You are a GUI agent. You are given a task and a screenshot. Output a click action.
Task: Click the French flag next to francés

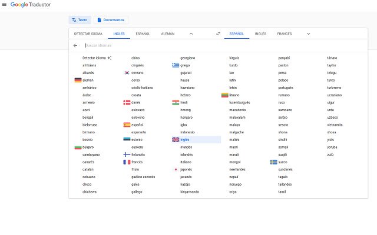(x=127, y=162)
